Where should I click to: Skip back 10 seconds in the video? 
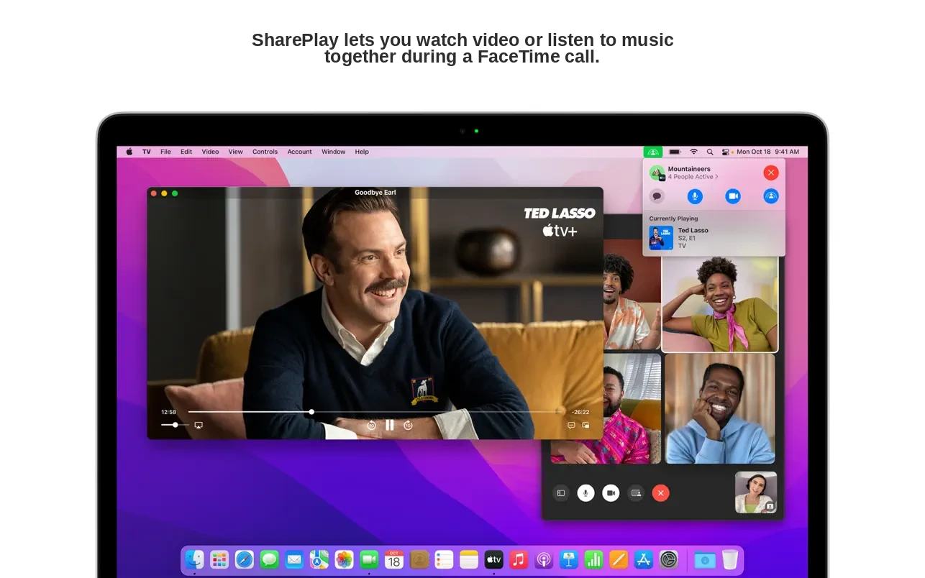pyautogui.click(x=371, y=426)
